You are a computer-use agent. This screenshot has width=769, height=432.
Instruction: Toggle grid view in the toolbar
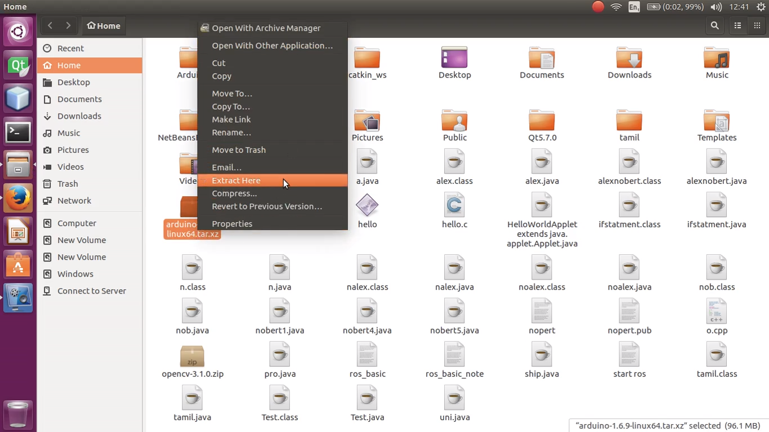tap(757, 25)
